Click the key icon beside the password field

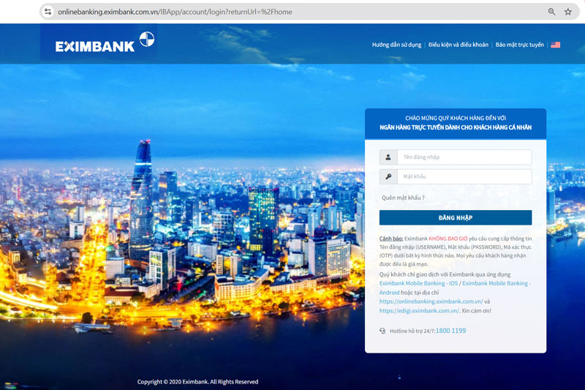pos(388,176)
